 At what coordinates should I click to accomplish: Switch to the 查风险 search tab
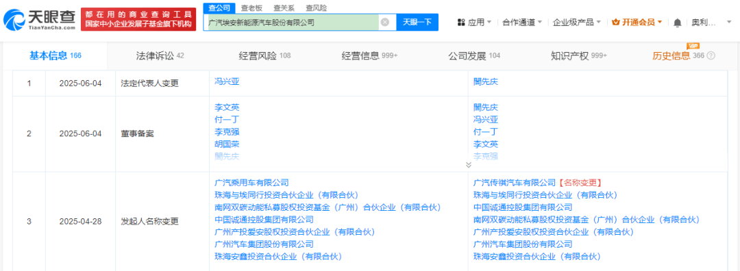316,8
